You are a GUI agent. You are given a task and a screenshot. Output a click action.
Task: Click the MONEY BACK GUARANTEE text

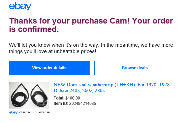pyautogui.click(x=34, y=112)
